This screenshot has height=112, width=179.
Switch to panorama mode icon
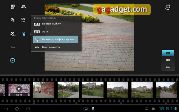[168, 67]
